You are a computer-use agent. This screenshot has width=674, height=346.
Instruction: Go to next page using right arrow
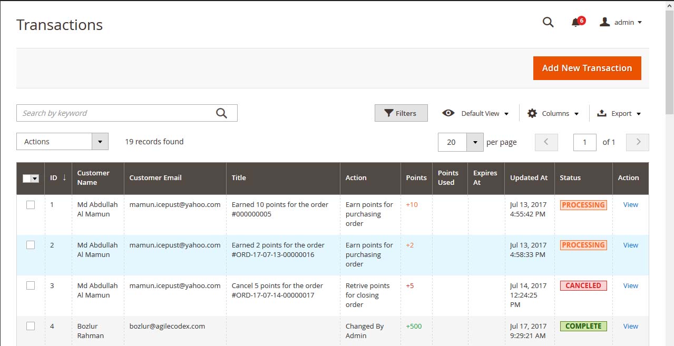pyautogui.click(x=638, y=142)
